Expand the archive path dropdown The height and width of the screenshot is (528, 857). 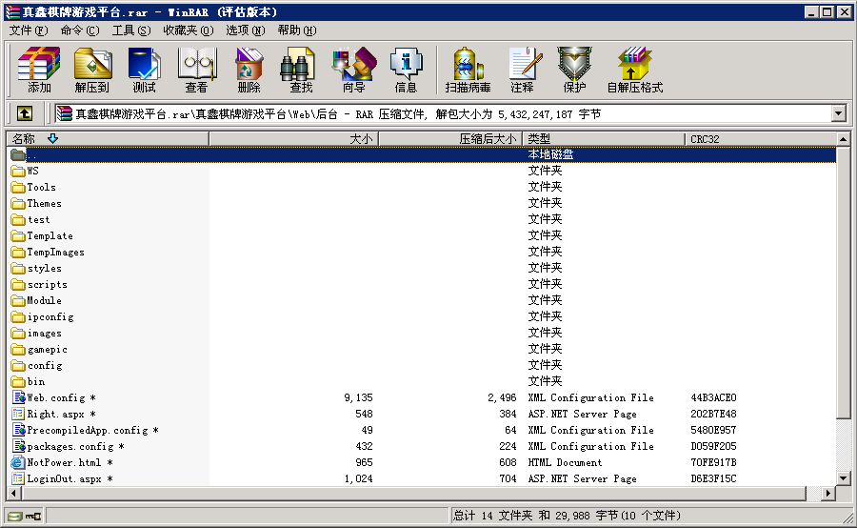click(x=838, y=113)
